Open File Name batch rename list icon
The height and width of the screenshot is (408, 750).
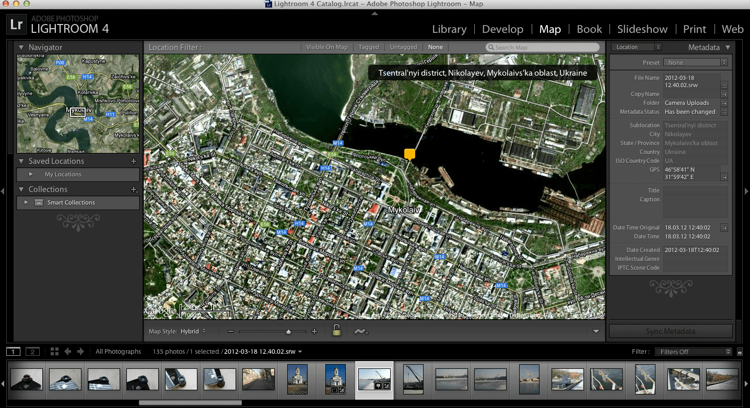pyautogui.click(x=724, y=85)
